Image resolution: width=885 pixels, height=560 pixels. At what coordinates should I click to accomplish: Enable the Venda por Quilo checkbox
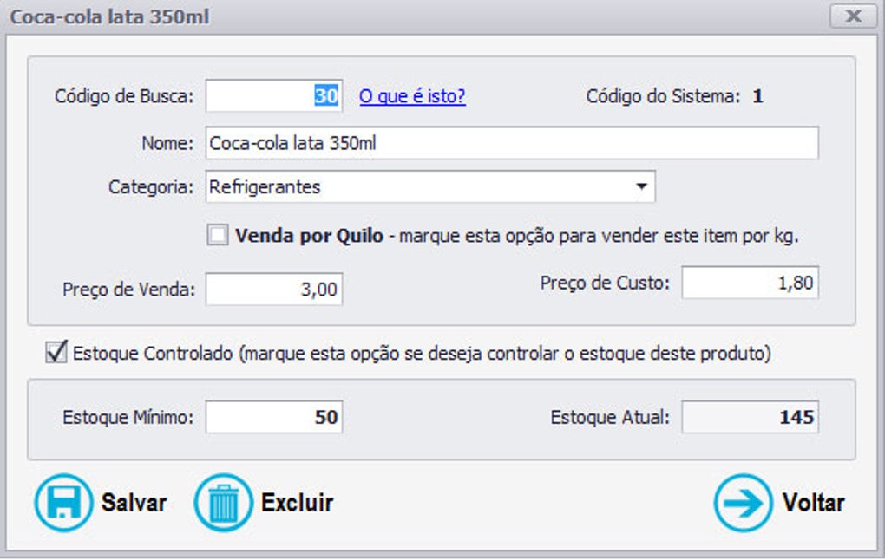tap(218, 236)
